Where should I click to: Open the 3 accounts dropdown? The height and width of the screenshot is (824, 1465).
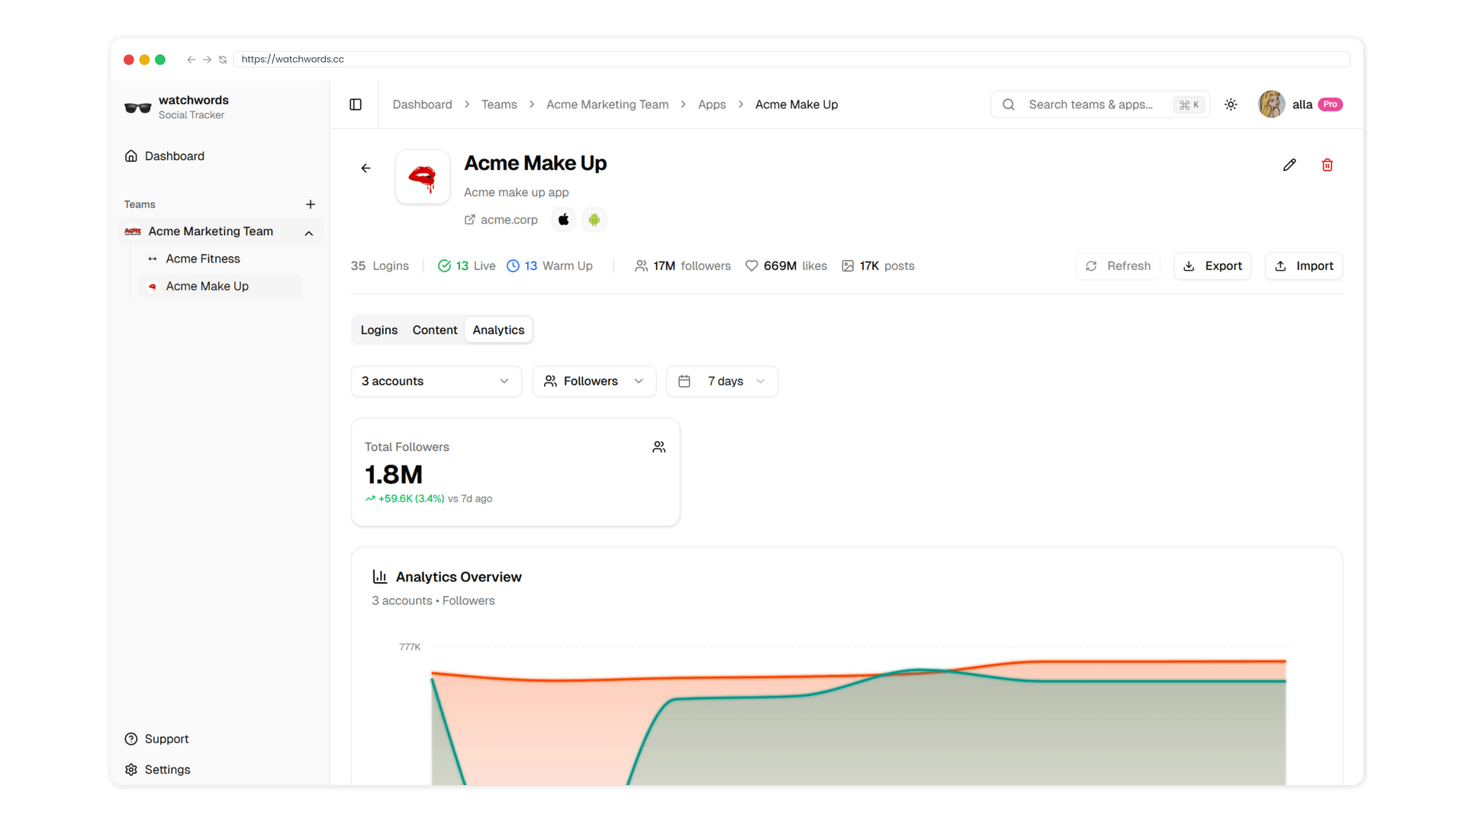[436, 381]
